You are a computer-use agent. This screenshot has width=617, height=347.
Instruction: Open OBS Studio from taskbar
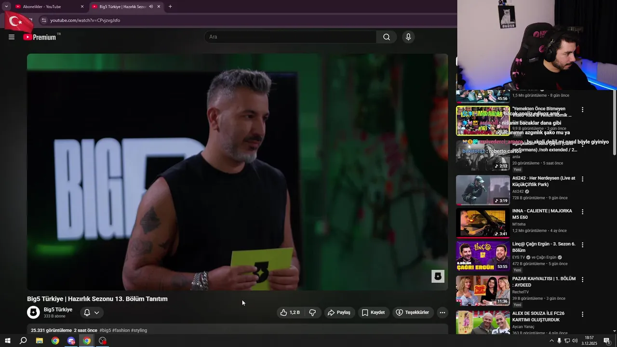pos(103,341)
